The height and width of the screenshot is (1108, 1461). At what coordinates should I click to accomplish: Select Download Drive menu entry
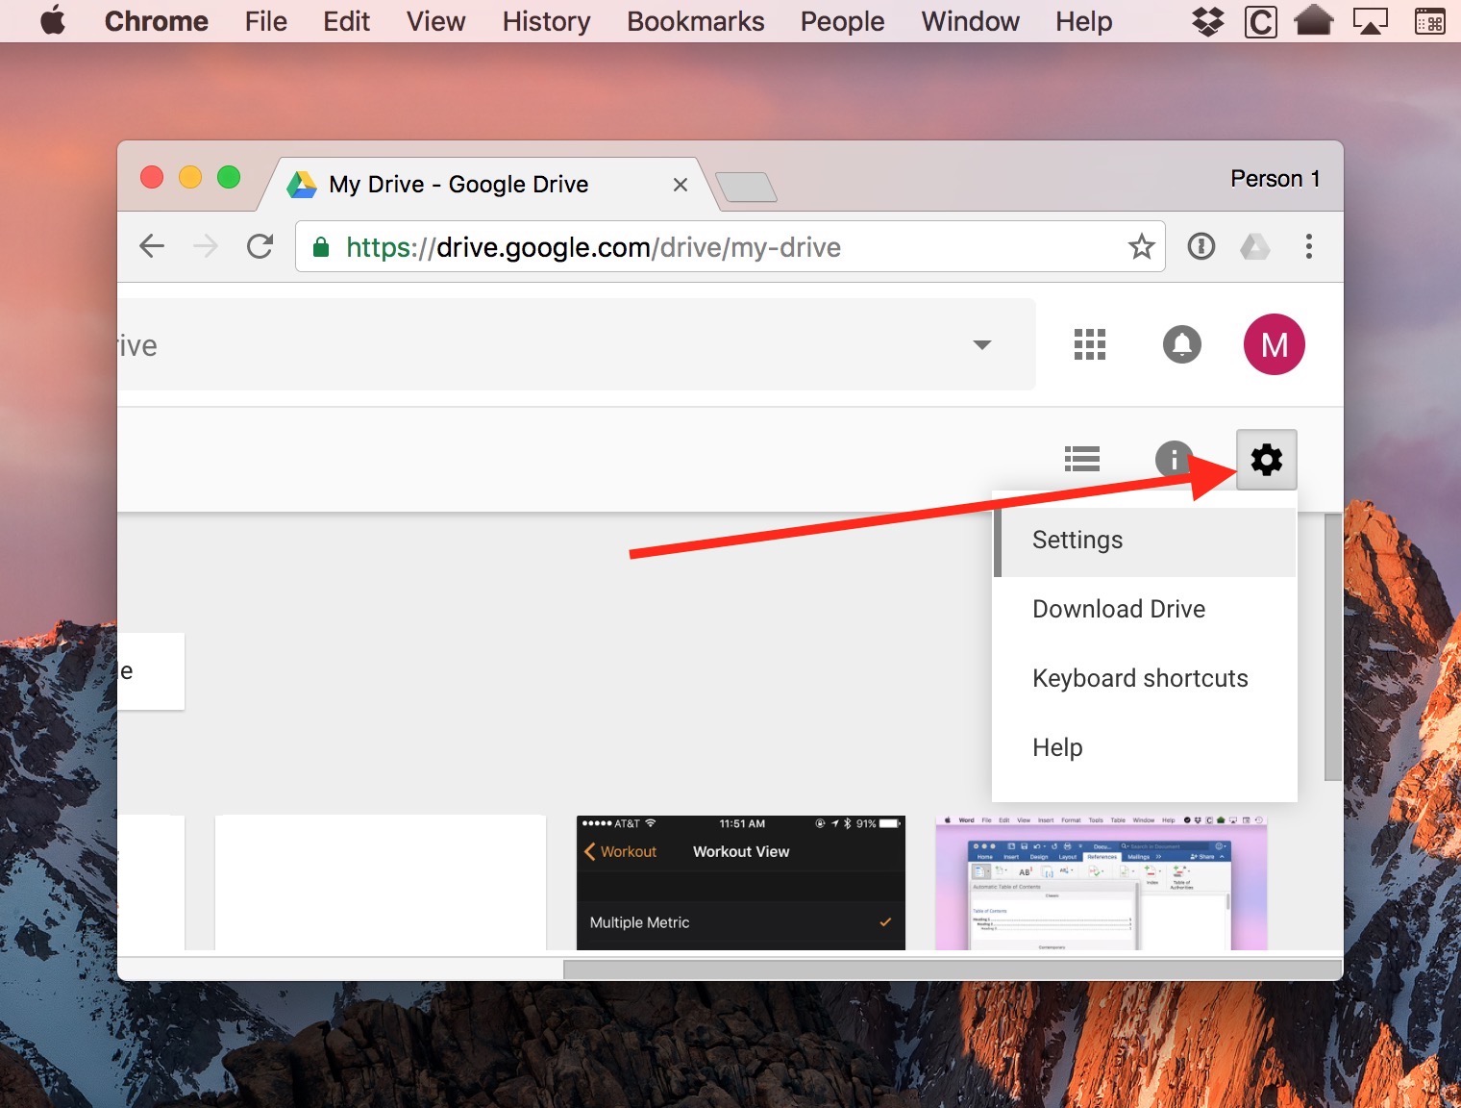(x=1145, y=610)
